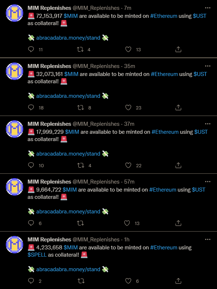Open MIM Replenishes avatar on the 1h tweet

(x=15, y=244)
